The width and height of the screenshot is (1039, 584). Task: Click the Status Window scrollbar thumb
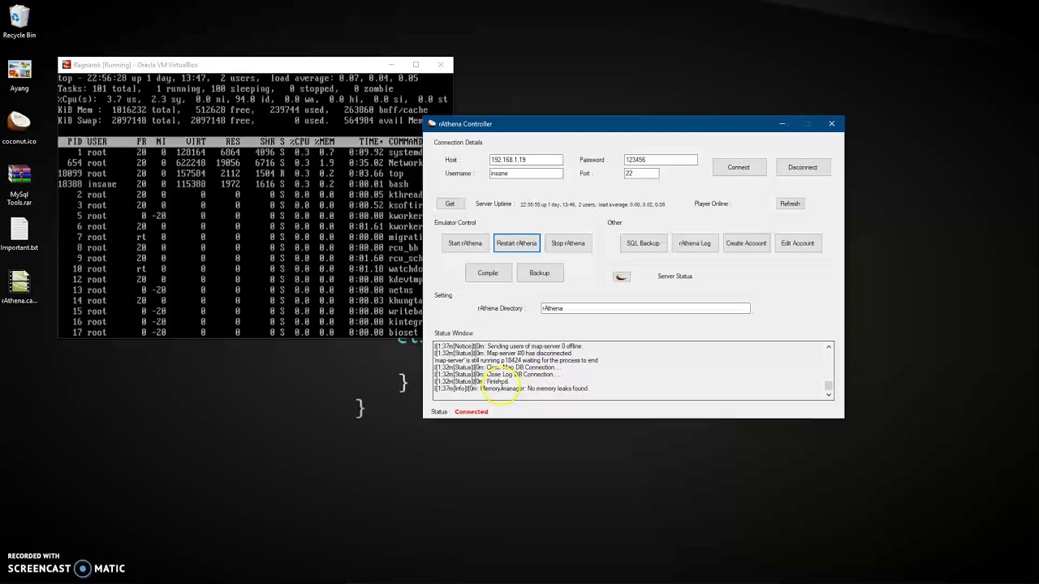829,385
